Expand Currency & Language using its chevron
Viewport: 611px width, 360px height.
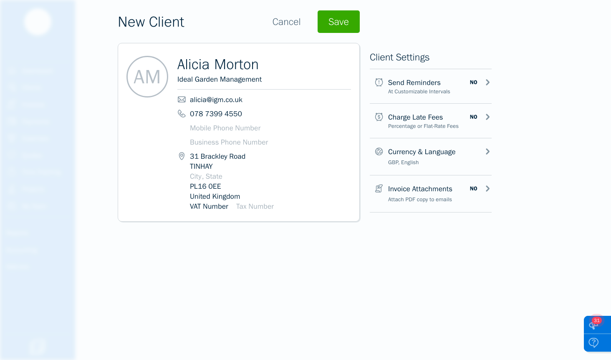[x=487, y=152]
